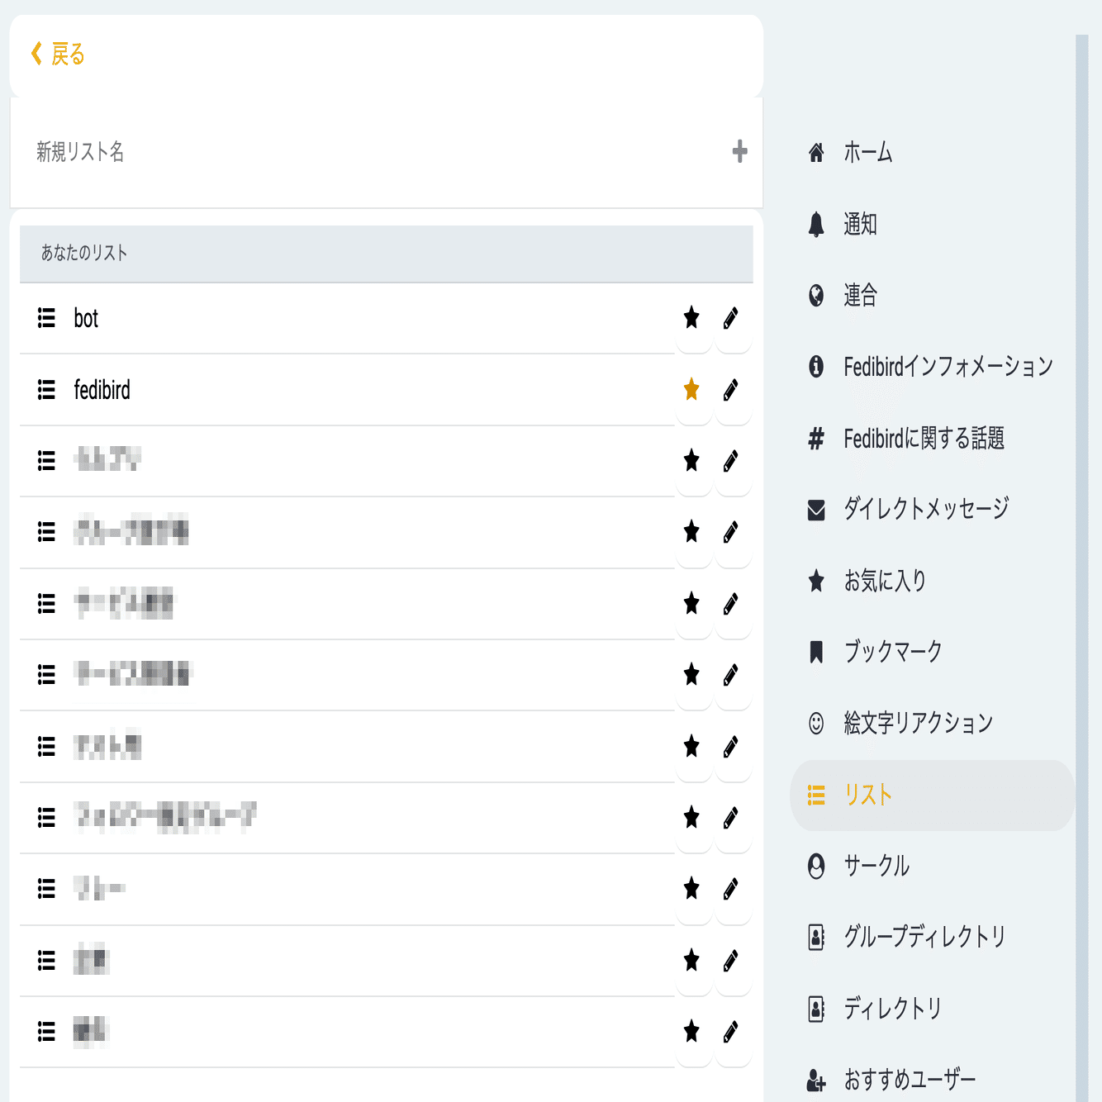Toggle the favorite star for bot list
Image resolution: width=1102 pixels, height=1102 pixels.
[x=691, y=318]
